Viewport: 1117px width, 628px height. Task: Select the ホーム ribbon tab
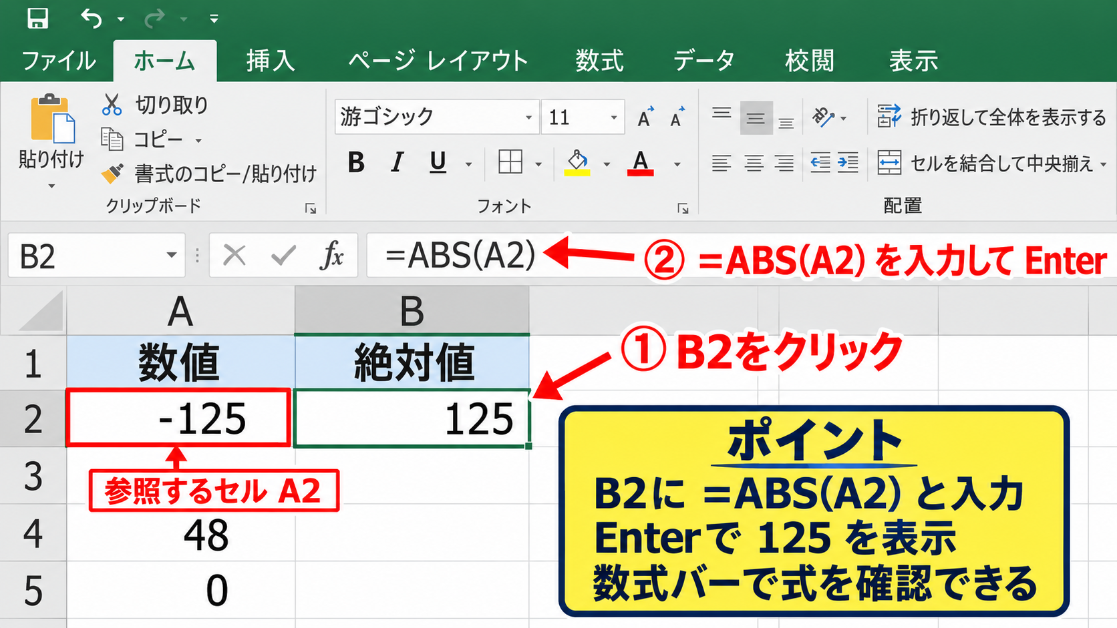164,61
